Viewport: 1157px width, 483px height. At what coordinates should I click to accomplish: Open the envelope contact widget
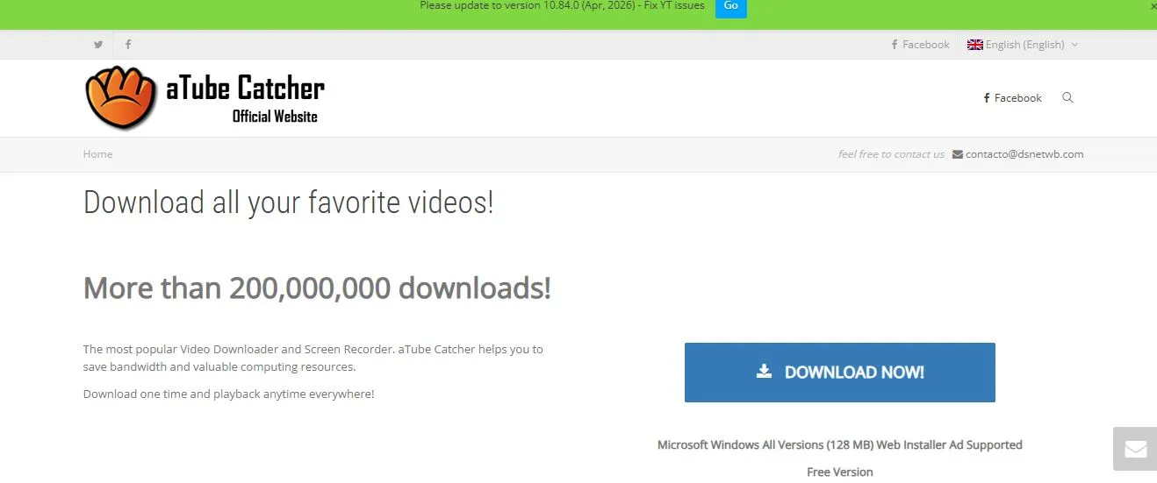1135,449
